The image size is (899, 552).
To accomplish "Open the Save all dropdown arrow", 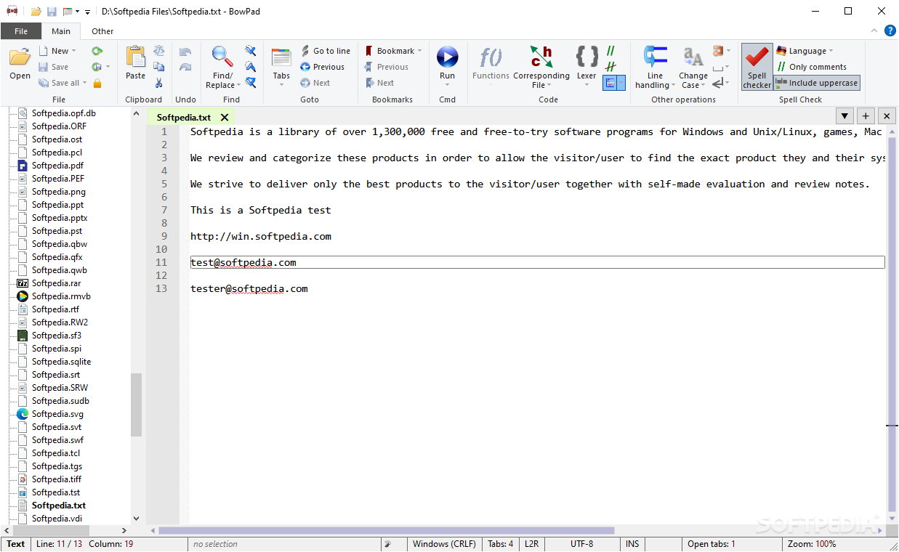I will point(84,84).
